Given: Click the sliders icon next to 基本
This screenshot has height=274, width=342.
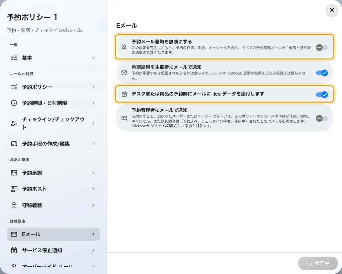Looking at the screenshot, I should (x=14, y=58).
